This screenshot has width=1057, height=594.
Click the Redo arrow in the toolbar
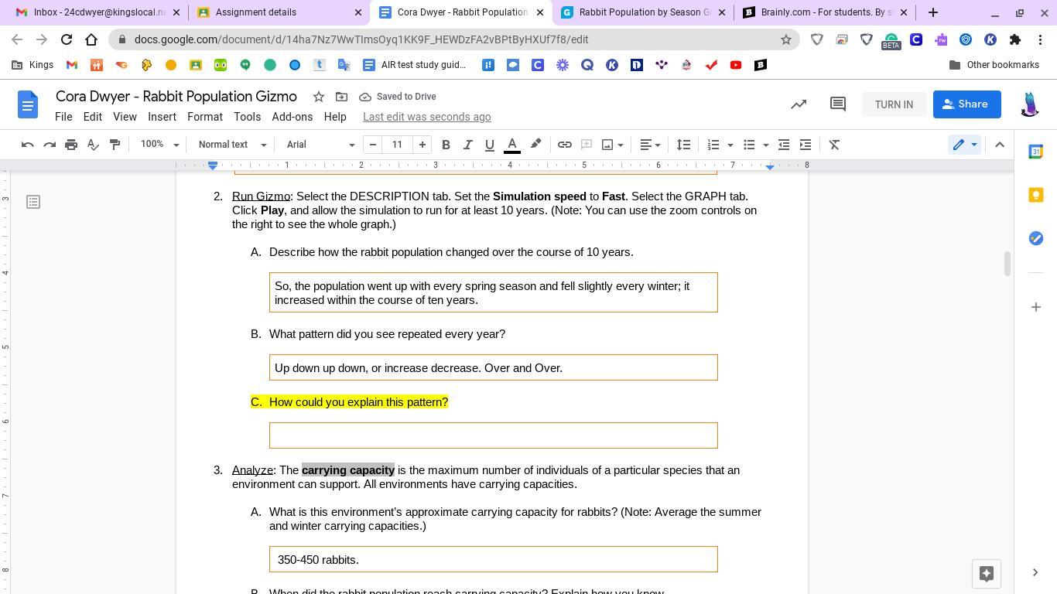click(x=50, y=145)
